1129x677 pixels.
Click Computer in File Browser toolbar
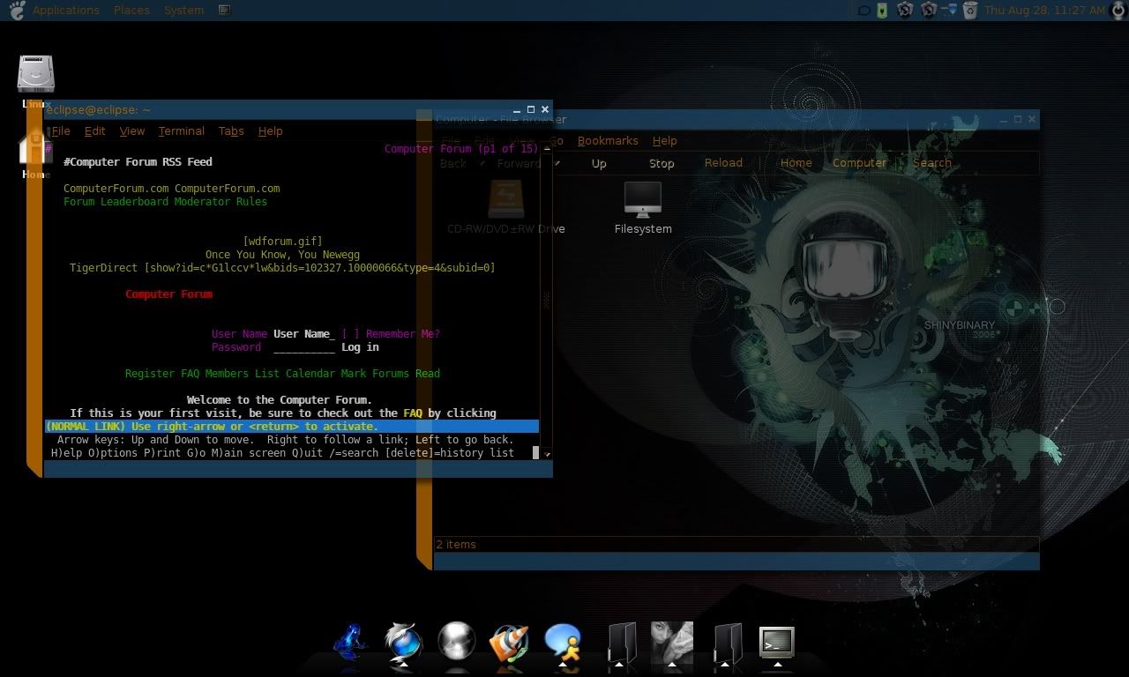(x=859, y=162)
